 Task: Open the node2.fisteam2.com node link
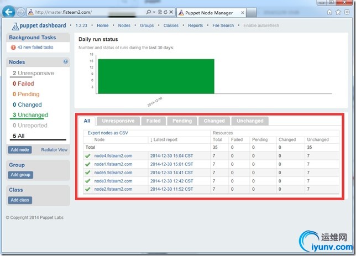coord(113,189)
